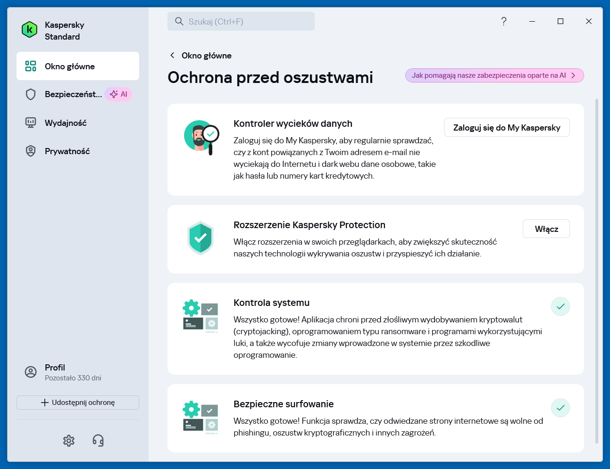Image resolution: width=610 pixels, height=469 pixels.
Task: Click the chevron on the AI banner
Action: (x=573, y=75)
